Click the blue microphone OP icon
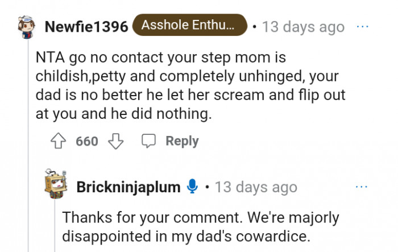The image size is (398, 252). pos(193,186)
